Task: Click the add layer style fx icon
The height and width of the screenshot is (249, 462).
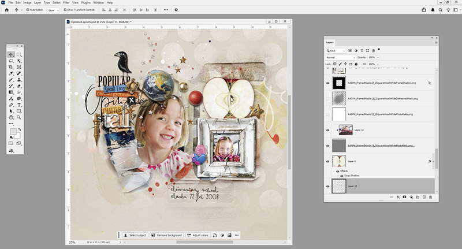Action: coord(398,197)
